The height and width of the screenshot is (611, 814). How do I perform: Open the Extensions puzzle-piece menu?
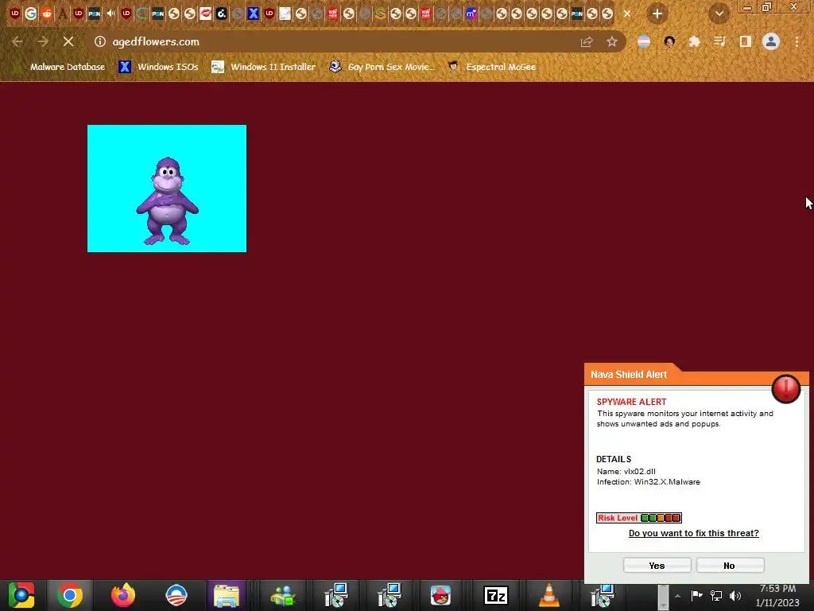695,41
